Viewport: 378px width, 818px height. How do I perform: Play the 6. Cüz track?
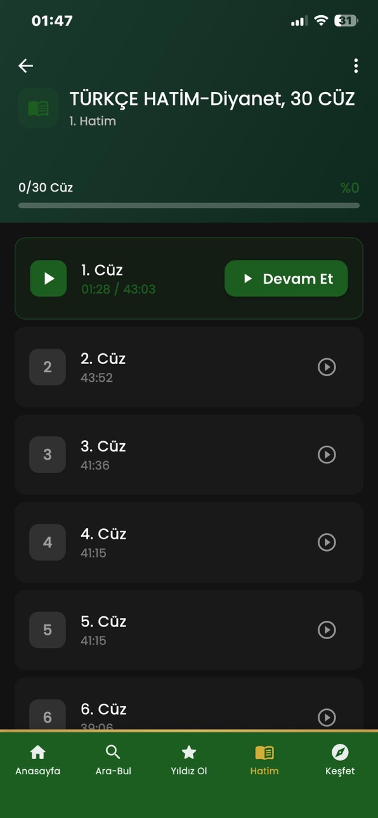point(327,717)
